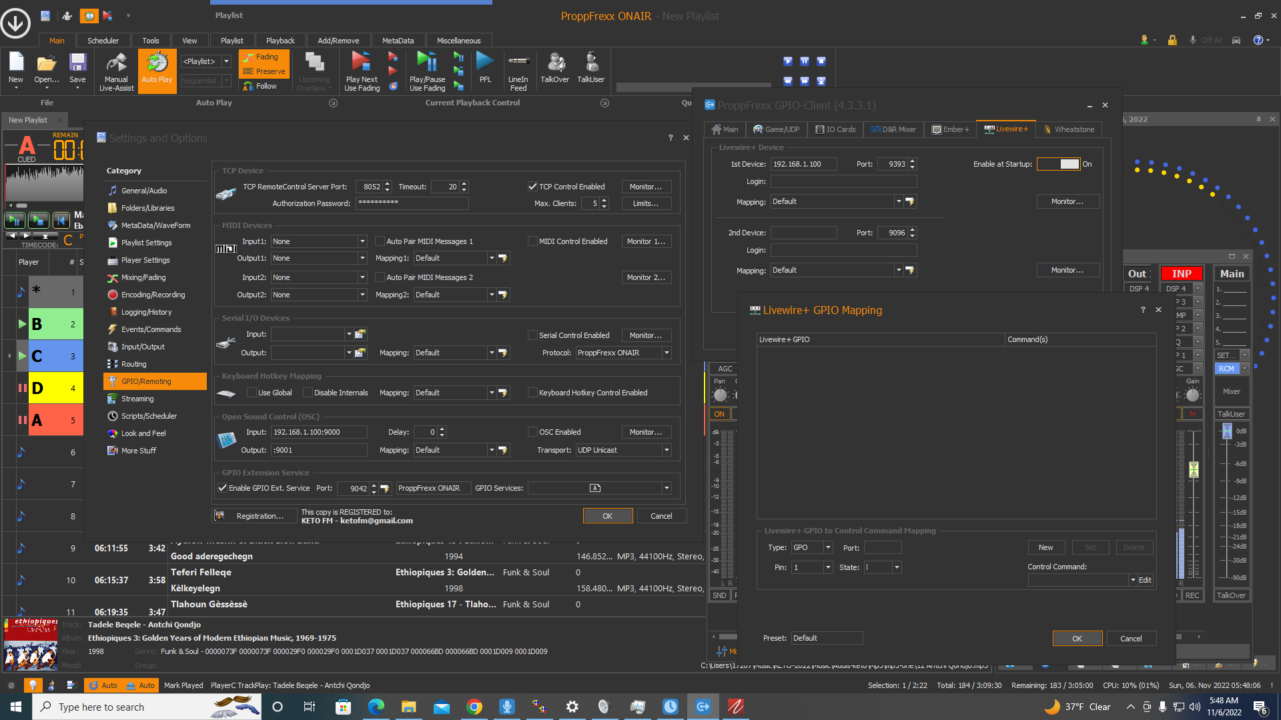Select the Streaming category item
The height and width of the screenshot is (720, 1281).
point(137,399)
